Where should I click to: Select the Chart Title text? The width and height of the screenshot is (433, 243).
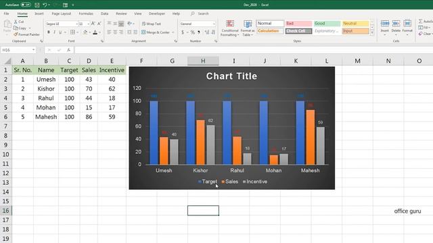231,76
